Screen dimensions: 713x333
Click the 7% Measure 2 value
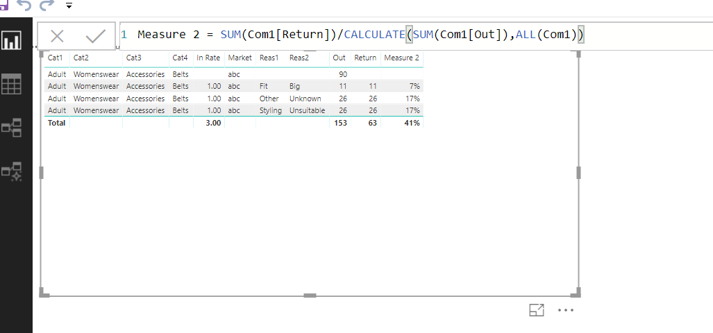(414, 86)
